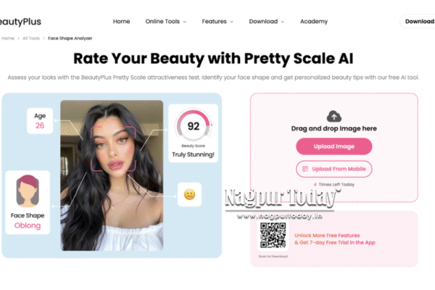Open the All Tools breadcrumb link
The width and height of the screenshot is (435, 290).
click(31, 38)
